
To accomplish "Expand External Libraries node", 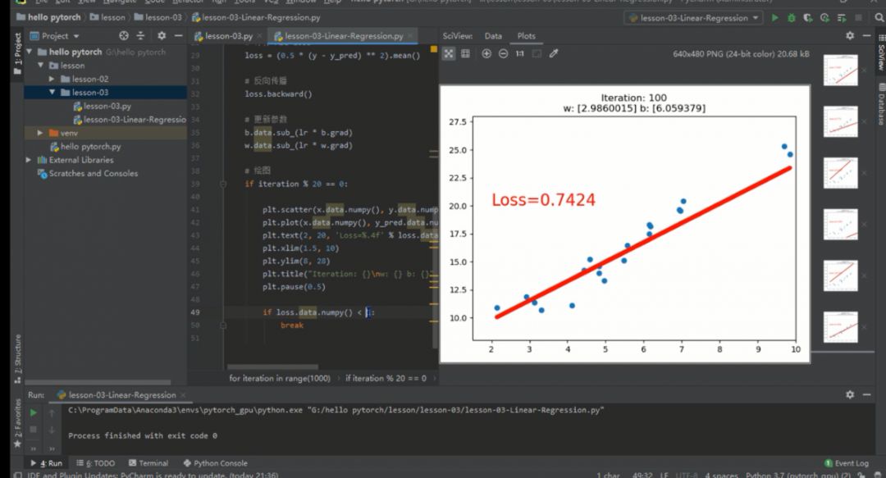I will (27, 160).
